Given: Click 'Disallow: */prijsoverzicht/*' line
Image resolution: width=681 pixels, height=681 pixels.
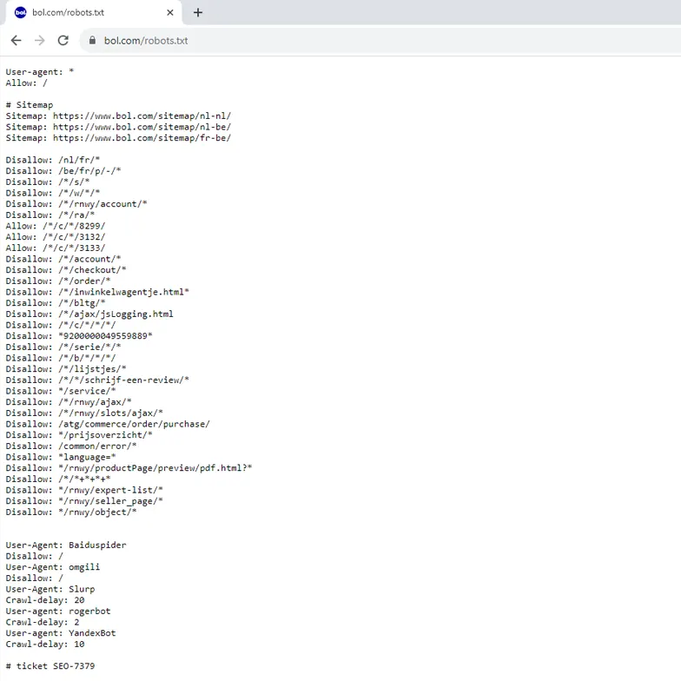Looking at the screenshot, I should tap(79, 434).
